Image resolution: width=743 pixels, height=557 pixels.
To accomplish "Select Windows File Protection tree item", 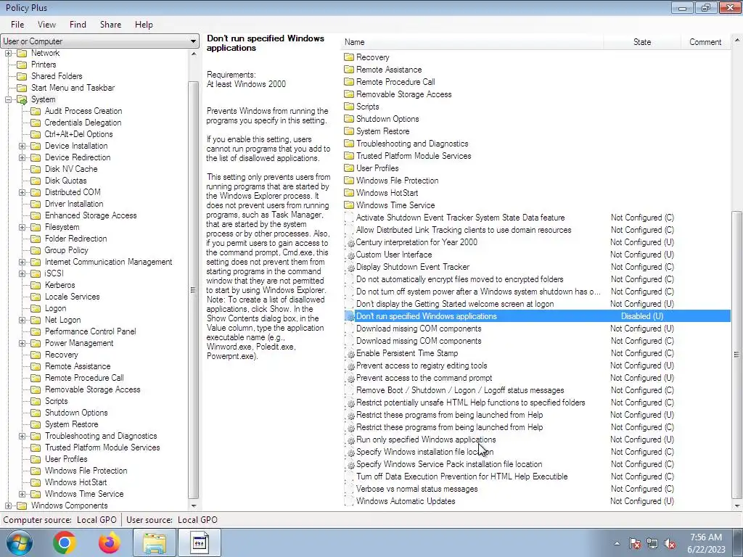I will pos(86,471).
